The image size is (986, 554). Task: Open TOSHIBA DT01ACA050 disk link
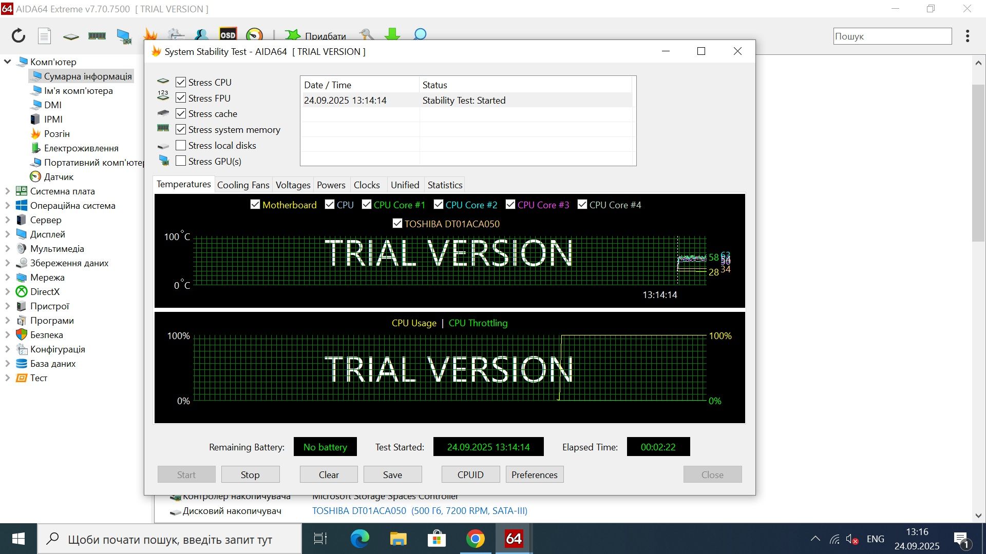point(420,510)
